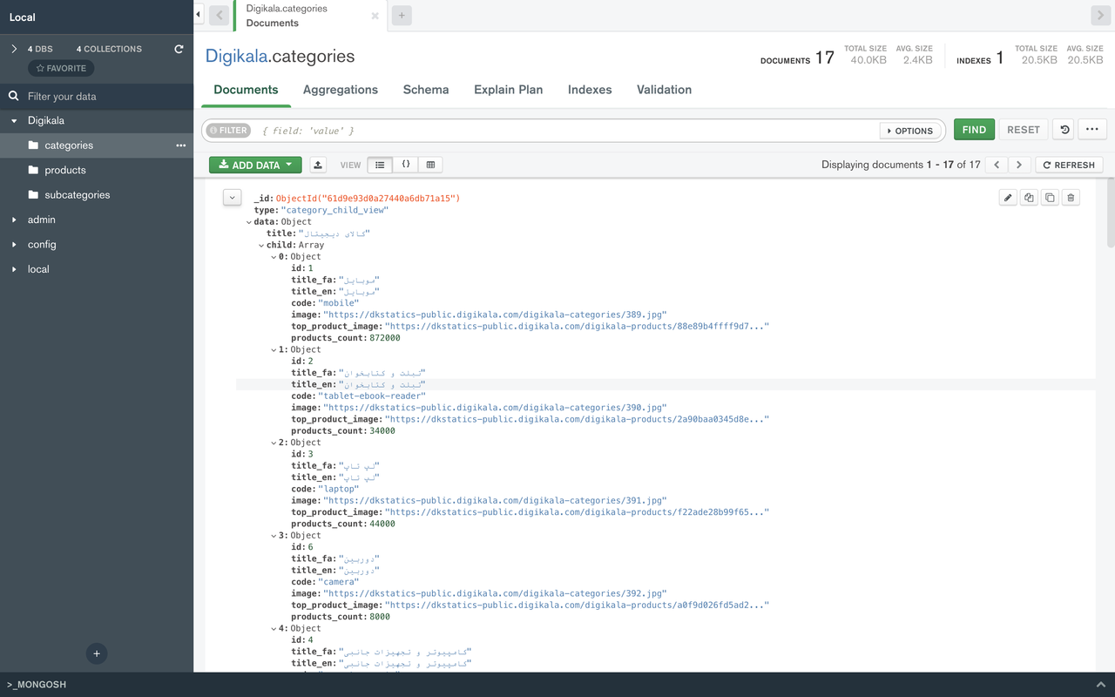The width and height of the screenshot is (1115, 697).
Task: Go to next tab arrow
Action: (1099, 15)
